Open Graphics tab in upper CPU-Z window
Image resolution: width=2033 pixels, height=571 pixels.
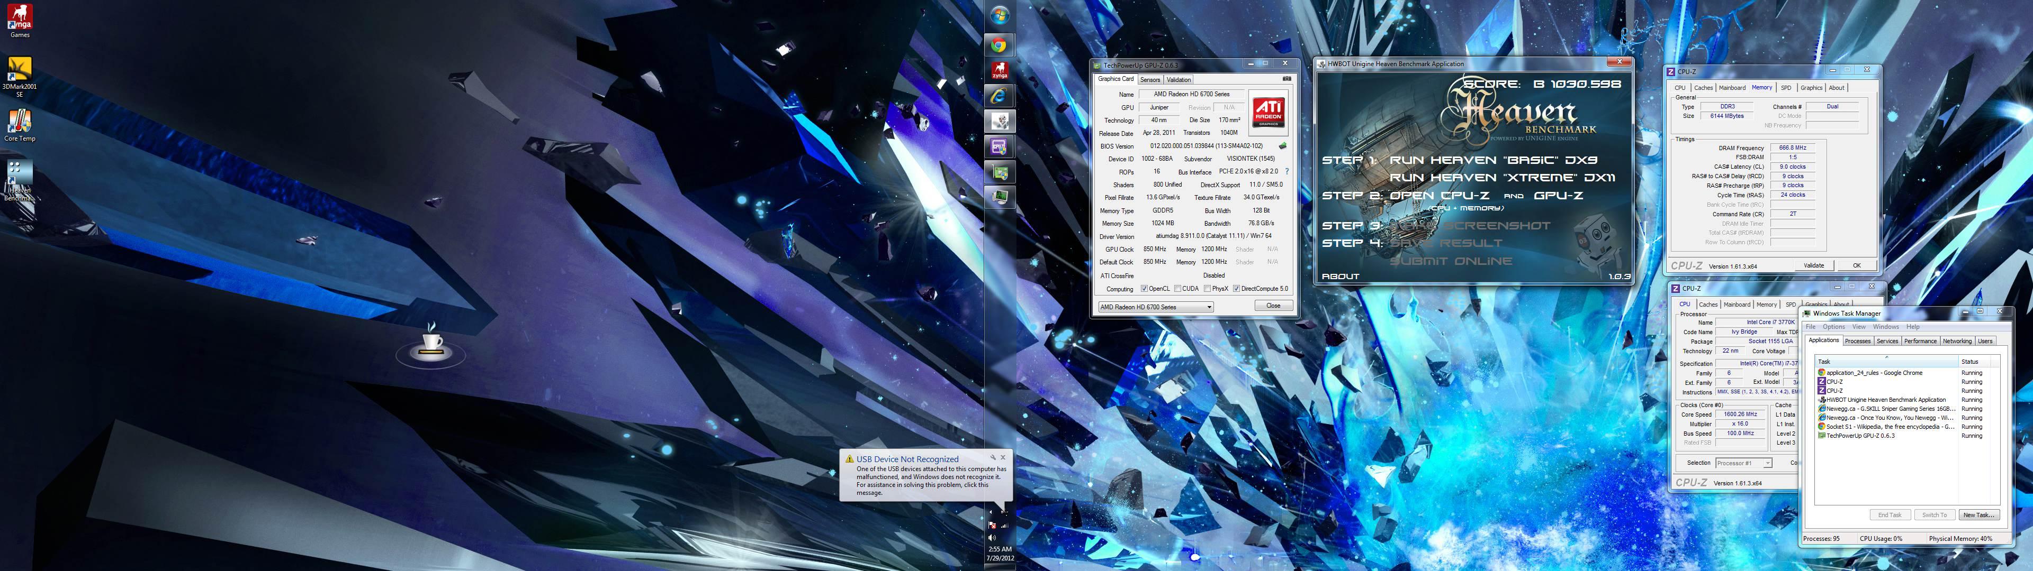[1811, 88]
